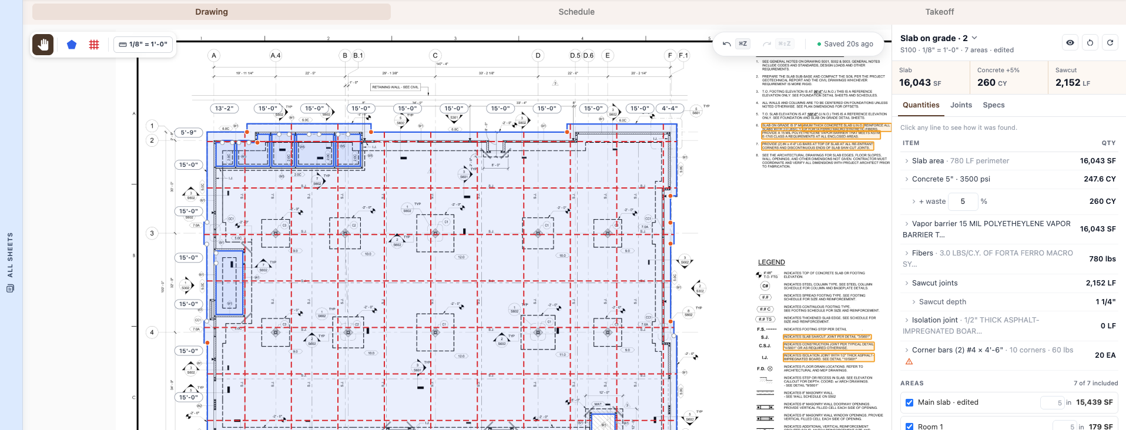
Task: Edit the waste percentage input field
Action: [963, 201]
